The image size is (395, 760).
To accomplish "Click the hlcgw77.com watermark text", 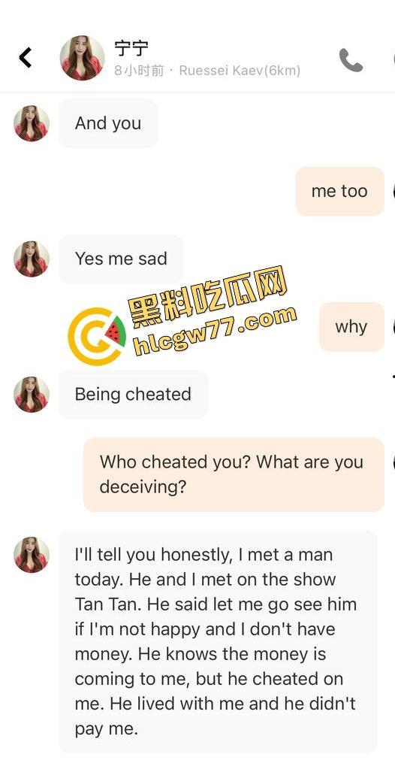I will 215,329.
